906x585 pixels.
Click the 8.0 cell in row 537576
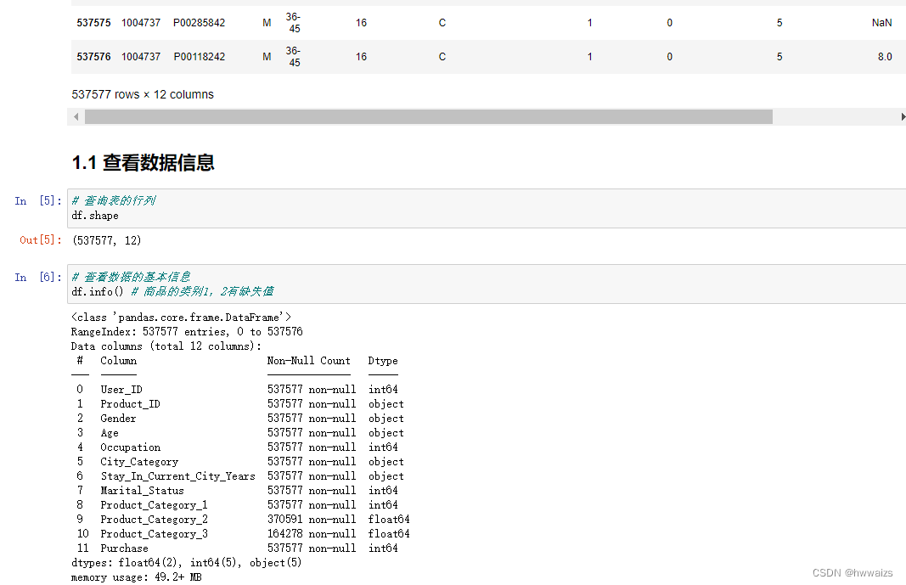point(885,57)
